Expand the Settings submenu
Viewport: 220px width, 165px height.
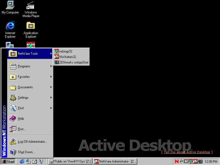[x=30, y=98]
